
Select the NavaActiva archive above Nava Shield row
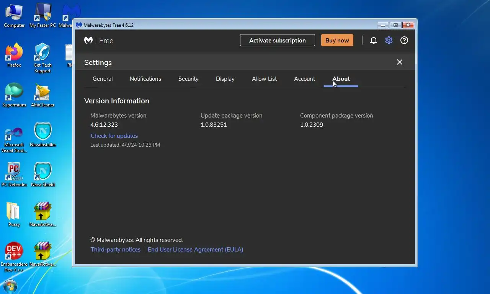42,215
